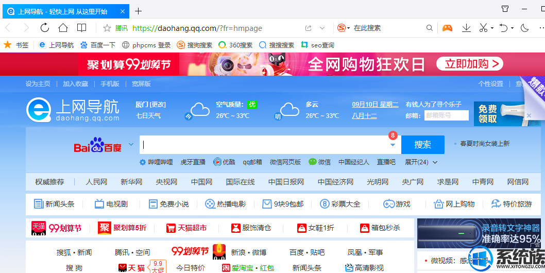Open 天猫超市 cart link

pyautogui.click(x=186, y=228)
